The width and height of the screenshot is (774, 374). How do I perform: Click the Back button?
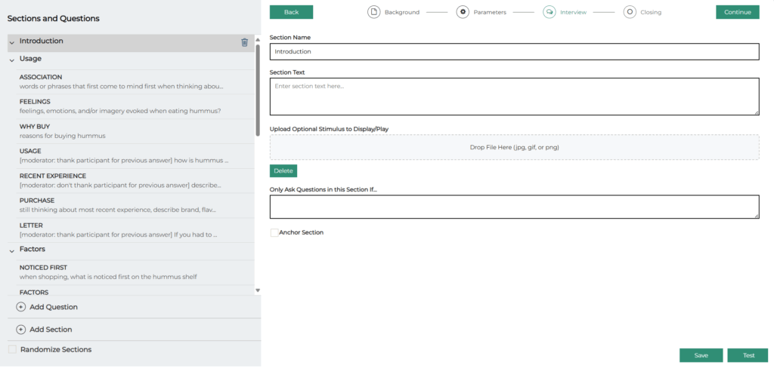pos(291,12)
